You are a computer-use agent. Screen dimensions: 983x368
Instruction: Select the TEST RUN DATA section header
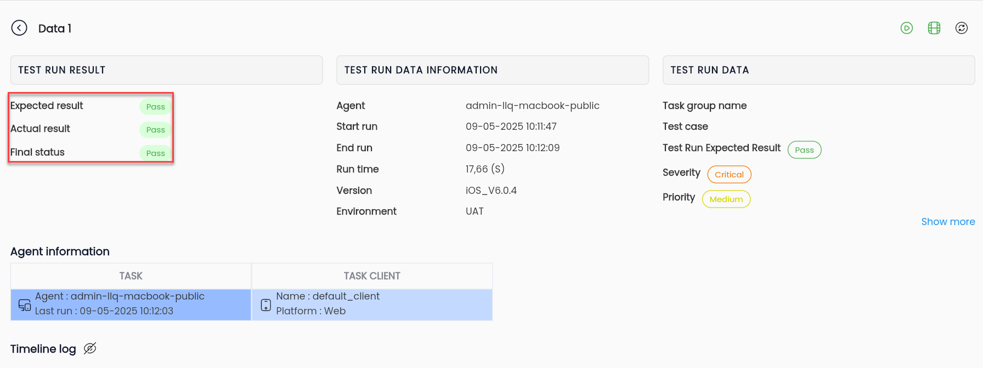[819, 70]
